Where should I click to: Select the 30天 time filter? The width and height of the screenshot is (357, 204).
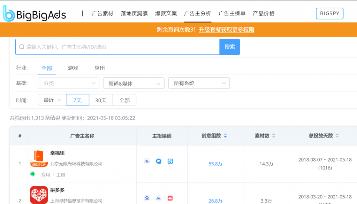click(101, 100)
